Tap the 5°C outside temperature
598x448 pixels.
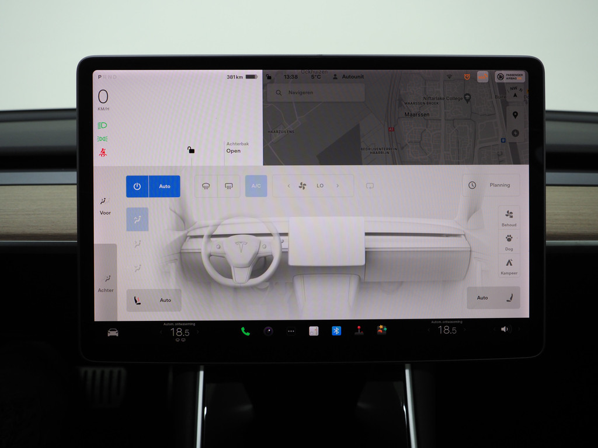point(316,77)
